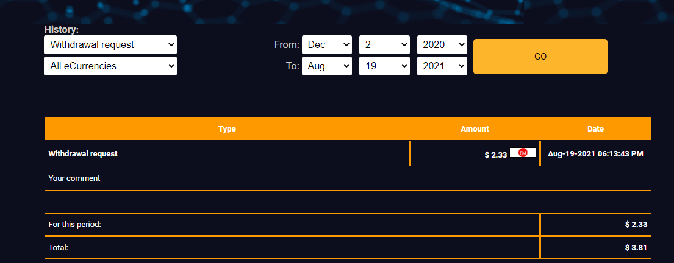
Task: Open the All eCurrencies dropdown
Action: pyautogui.click(x=110, y=66)
